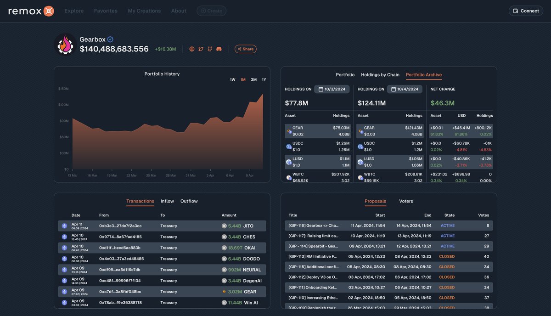Click the +$16.38M change value

165,49
